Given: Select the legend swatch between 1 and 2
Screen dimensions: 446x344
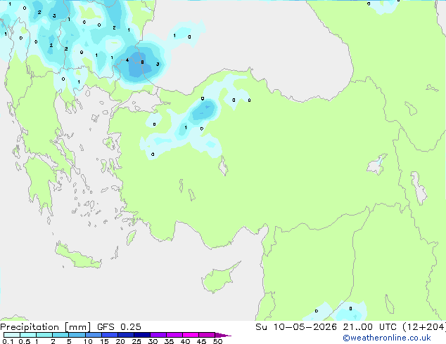Looking at the screenshot, I should click(x=44, y=335).
